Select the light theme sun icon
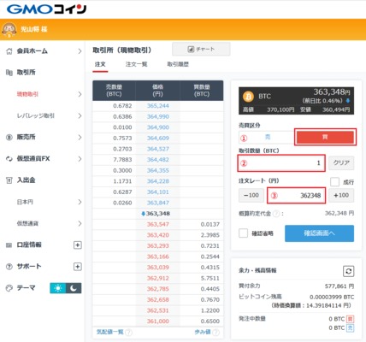Screen dimensions: 366x342 (x=58, y=288)
